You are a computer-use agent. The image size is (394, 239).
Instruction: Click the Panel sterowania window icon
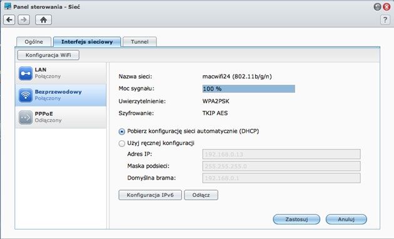tap(8, 6)
